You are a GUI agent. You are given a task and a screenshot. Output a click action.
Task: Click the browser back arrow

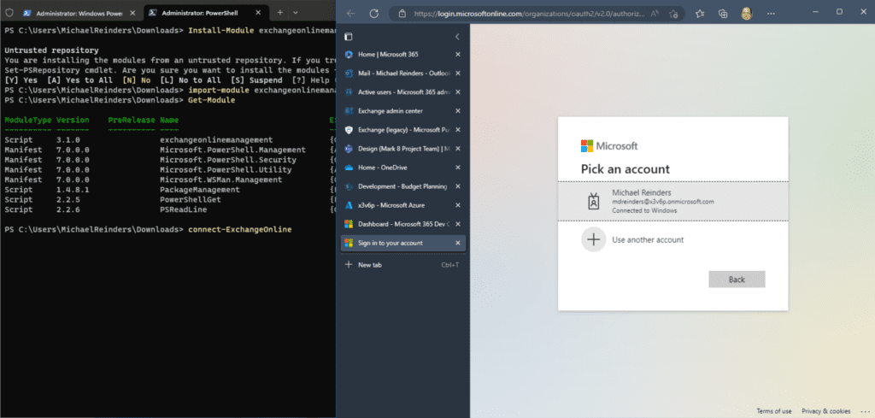(351, 14)
